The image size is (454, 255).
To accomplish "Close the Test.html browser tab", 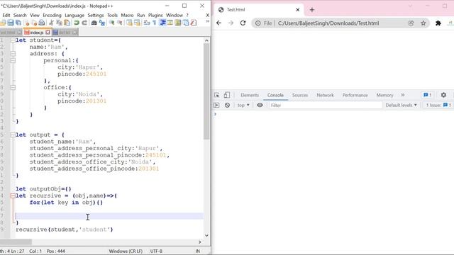I will pos(298,10).
